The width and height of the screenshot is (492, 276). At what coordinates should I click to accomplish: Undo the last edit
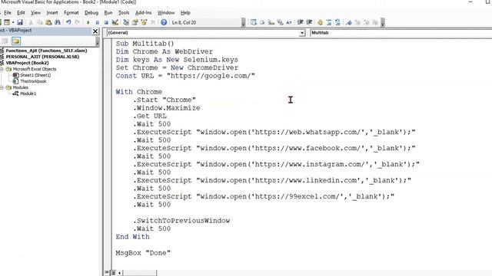pyautogui.click(x=68, y=22)
